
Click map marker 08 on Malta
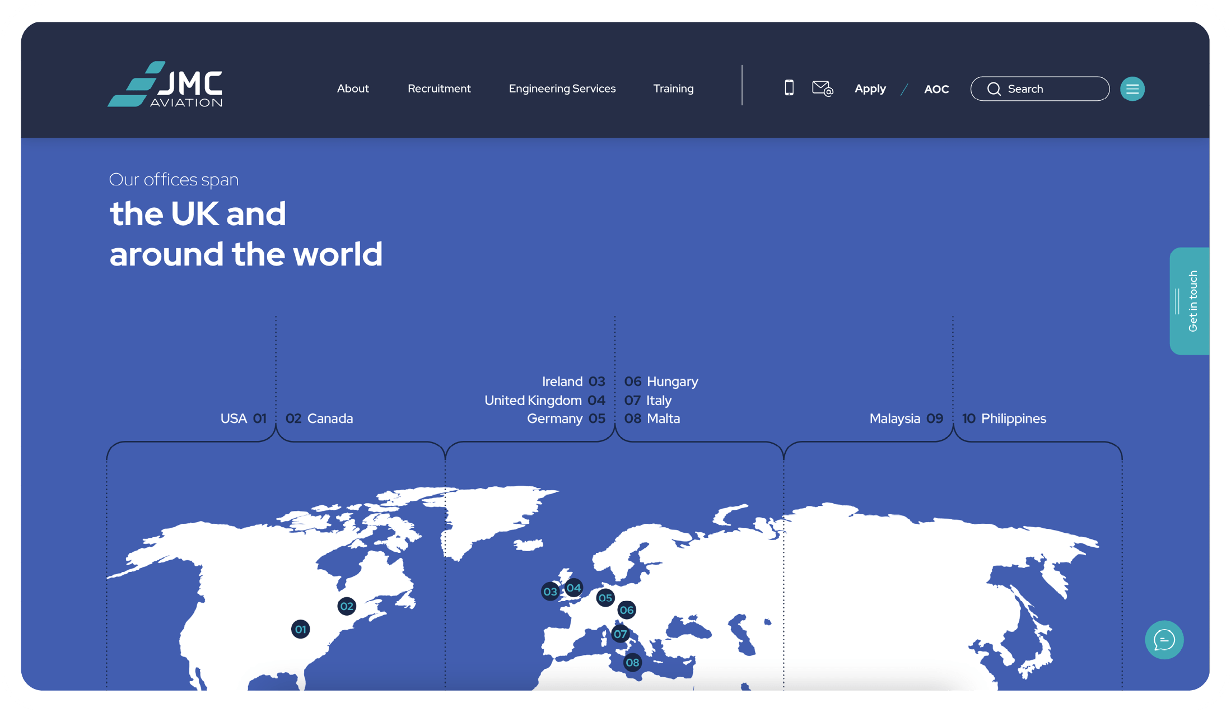pos(632,663)
